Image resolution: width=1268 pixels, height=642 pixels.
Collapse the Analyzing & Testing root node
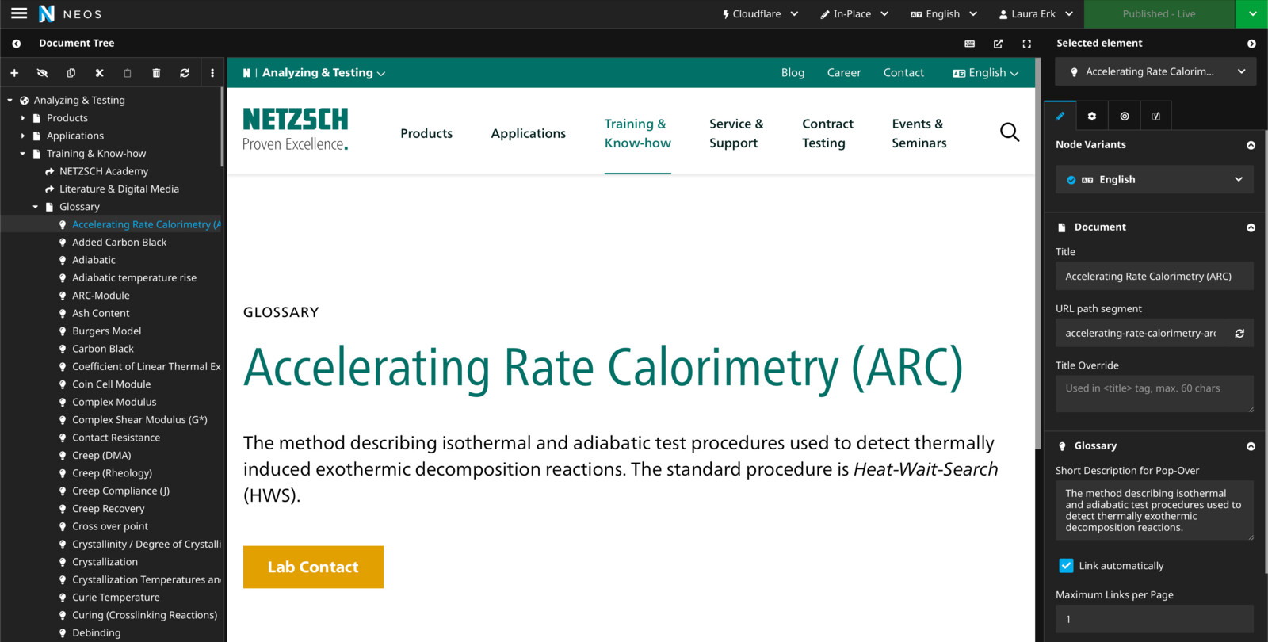10,101
